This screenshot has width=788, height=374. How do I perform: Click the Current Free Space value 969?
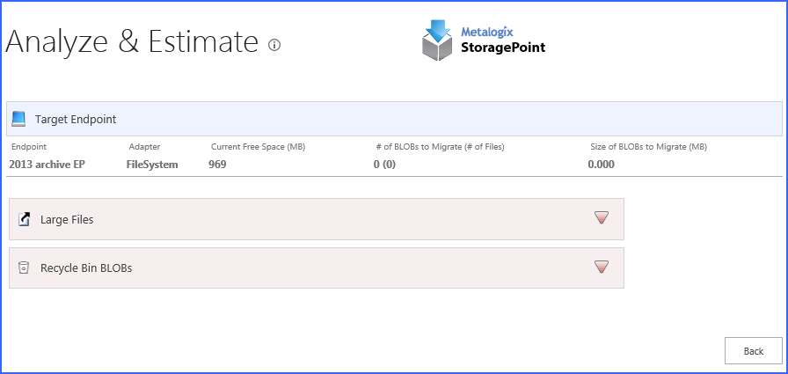coord(217,164)
